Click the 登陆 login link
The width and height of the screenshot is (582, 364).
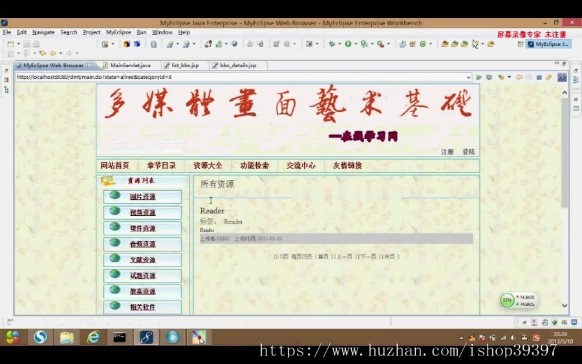[x=468, y=152]
